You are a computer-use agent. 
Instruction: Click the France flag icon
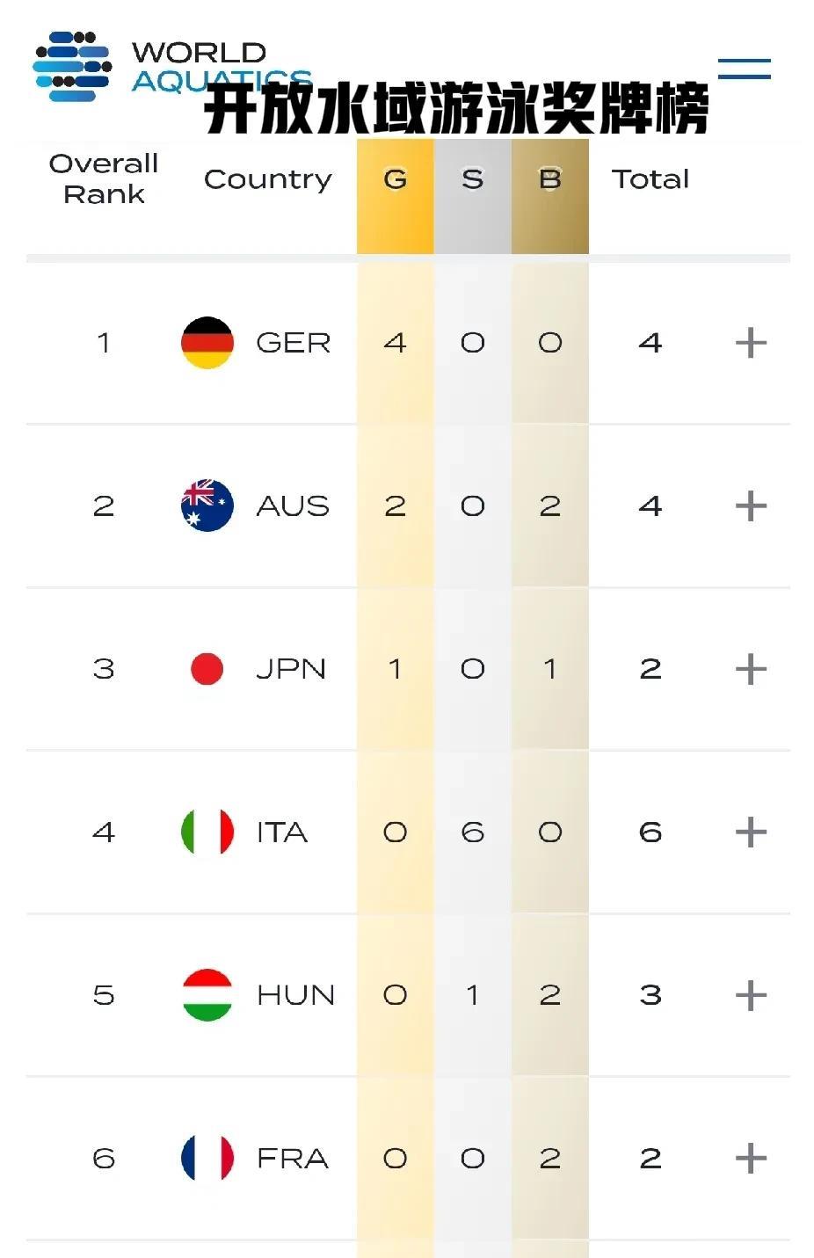coord(207,1158)
